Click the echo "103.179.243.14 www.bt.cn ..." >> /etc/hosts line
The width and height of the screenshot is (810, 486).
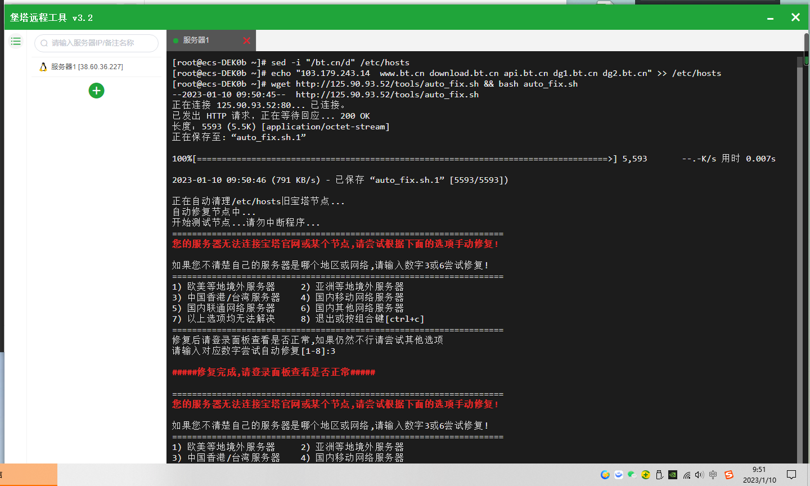coord(447,73)
